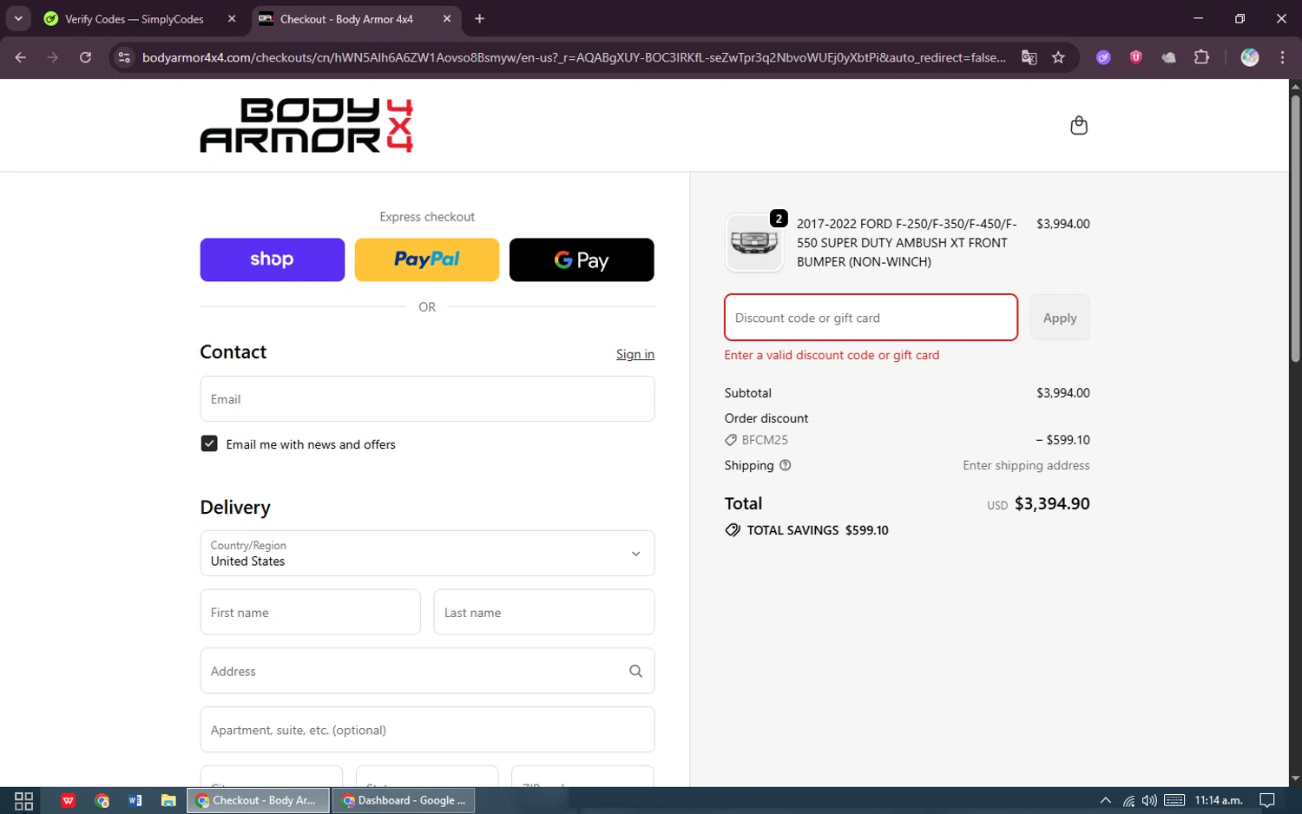Bookmark this page with the star
Image resolution: width=1302 pixels, height=814 pixels.
click(x=1058, y=57)
